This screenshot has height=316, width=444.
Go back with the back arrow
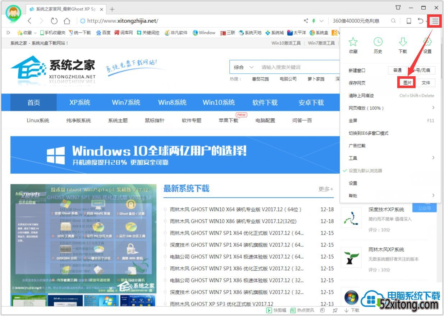(x=30, y=21)
